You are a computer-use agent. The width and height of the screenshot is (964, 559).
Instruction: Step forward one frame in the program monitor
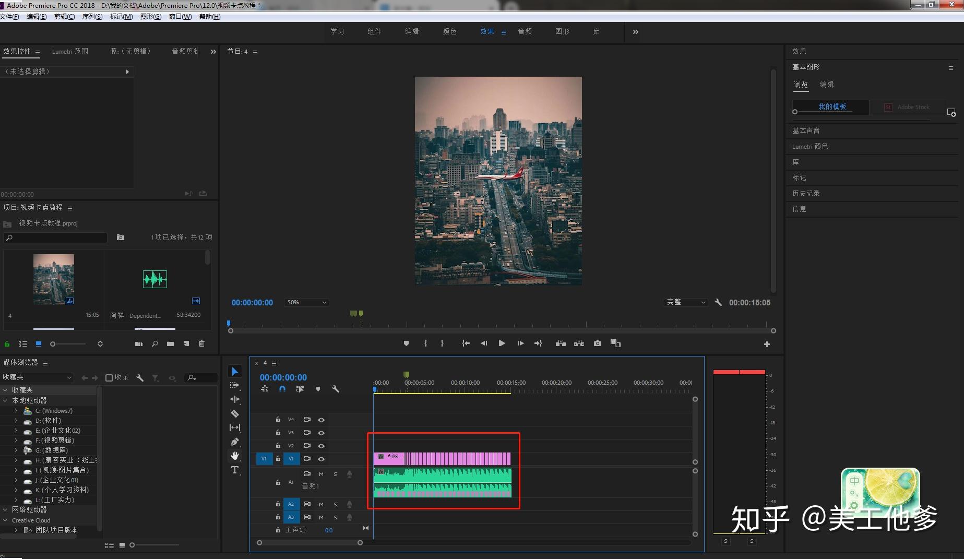[520, 343]
